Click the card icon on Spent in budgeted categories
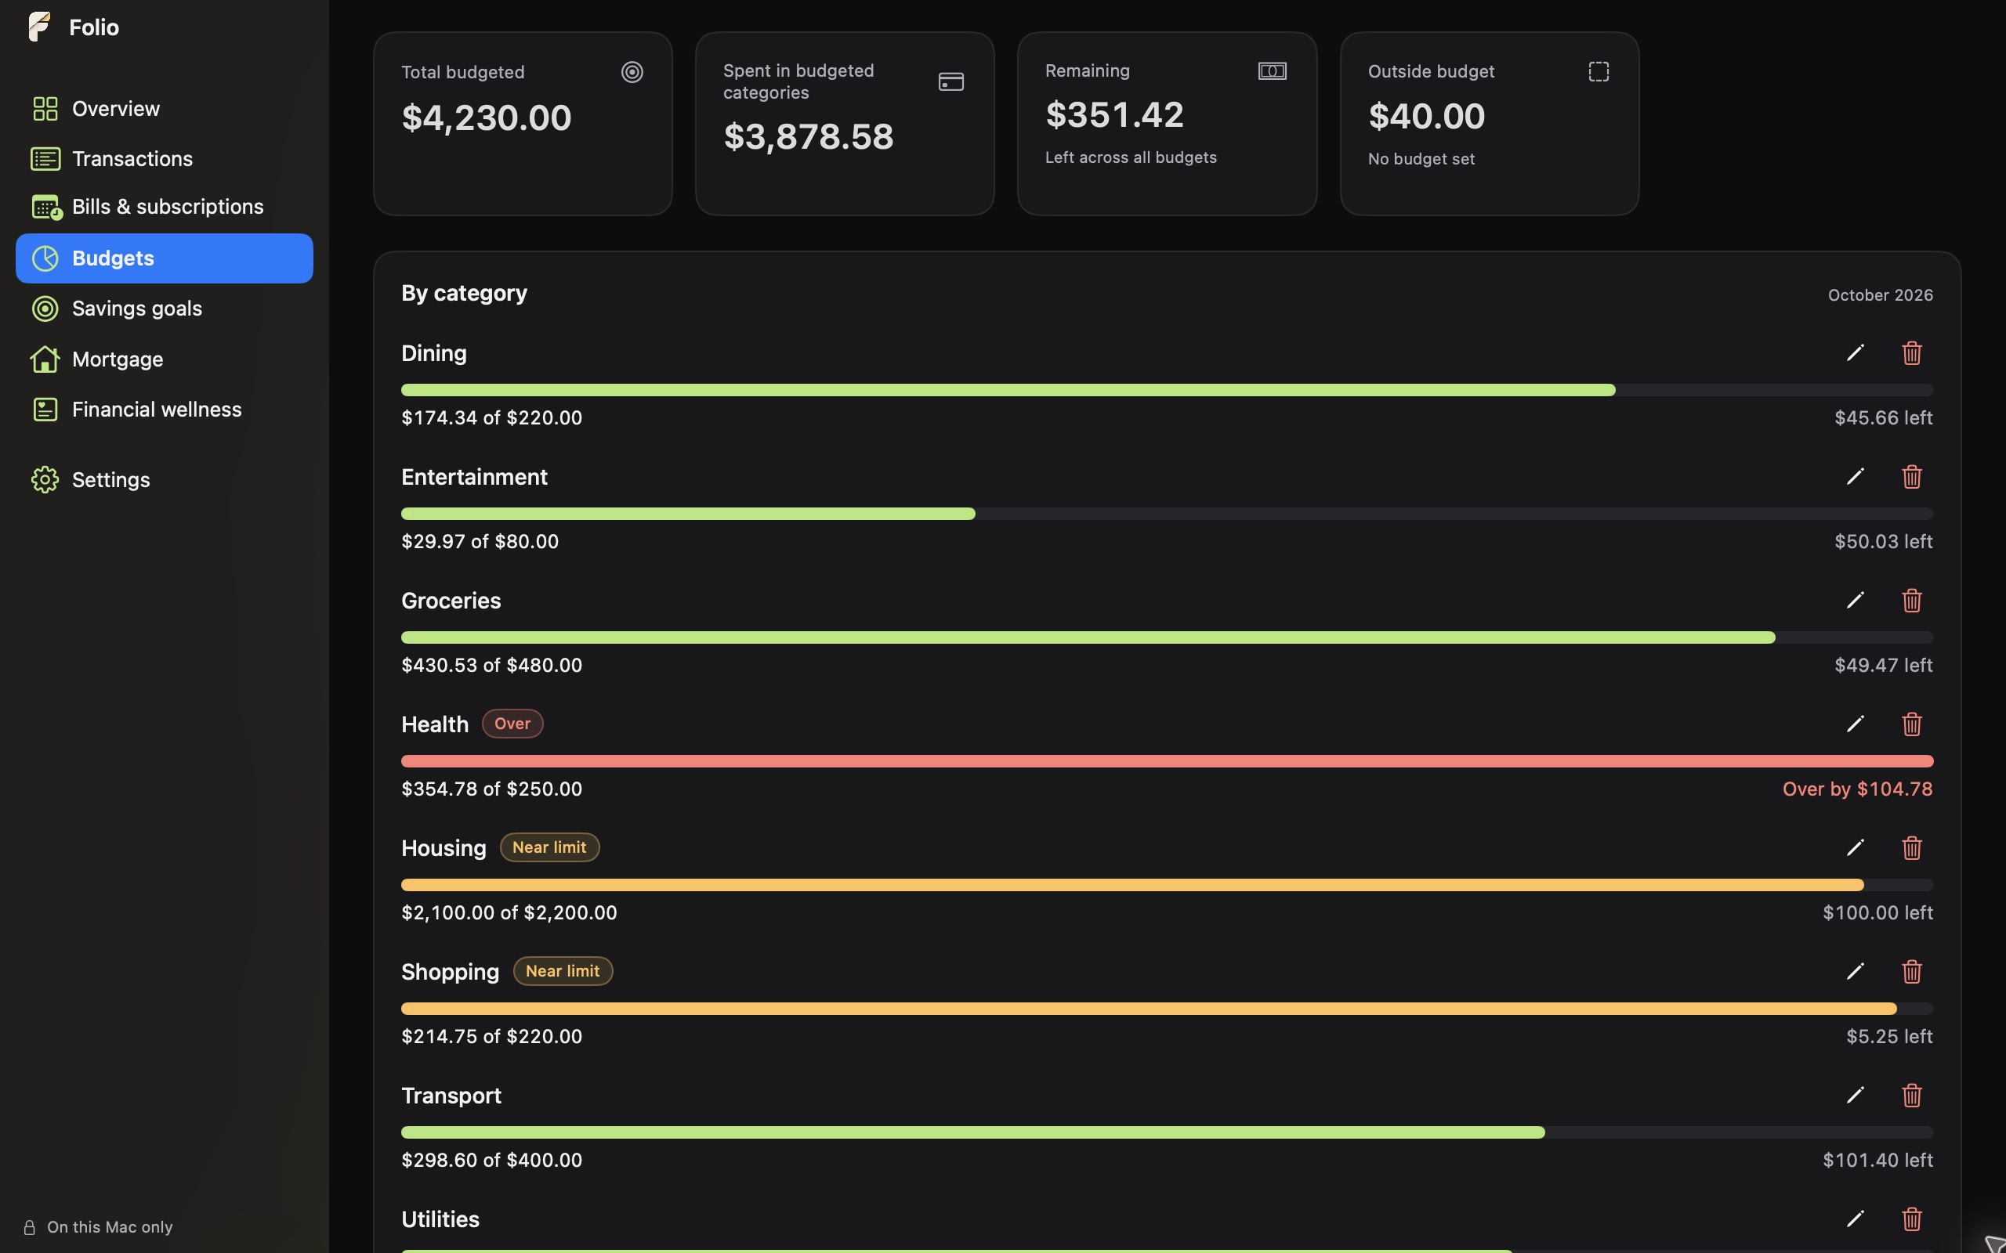The height and width of the screenshot is (1253, 2006). [x=950, y=81]
